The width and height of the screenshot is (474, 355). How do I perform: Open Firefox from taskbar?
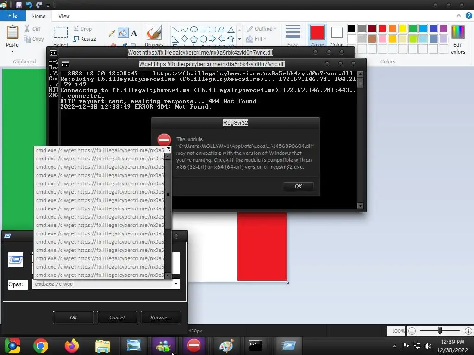point(72,346)
